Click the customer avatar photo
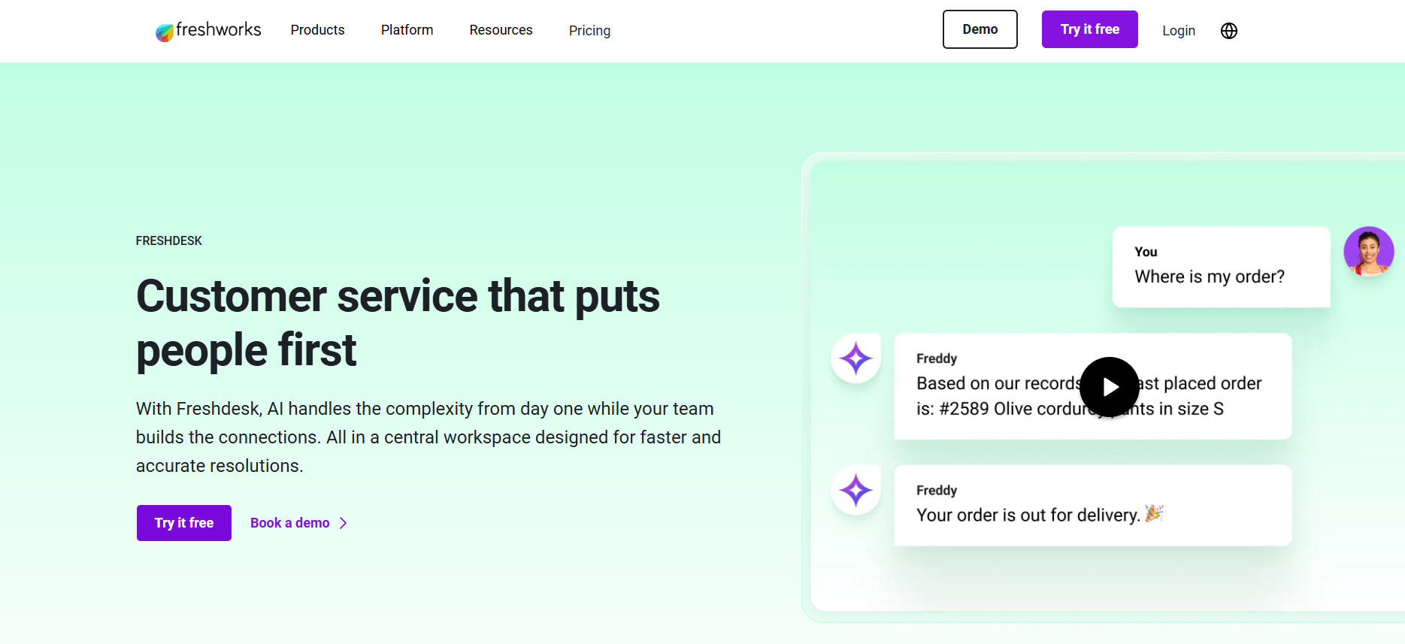 tap(1369, 252)
